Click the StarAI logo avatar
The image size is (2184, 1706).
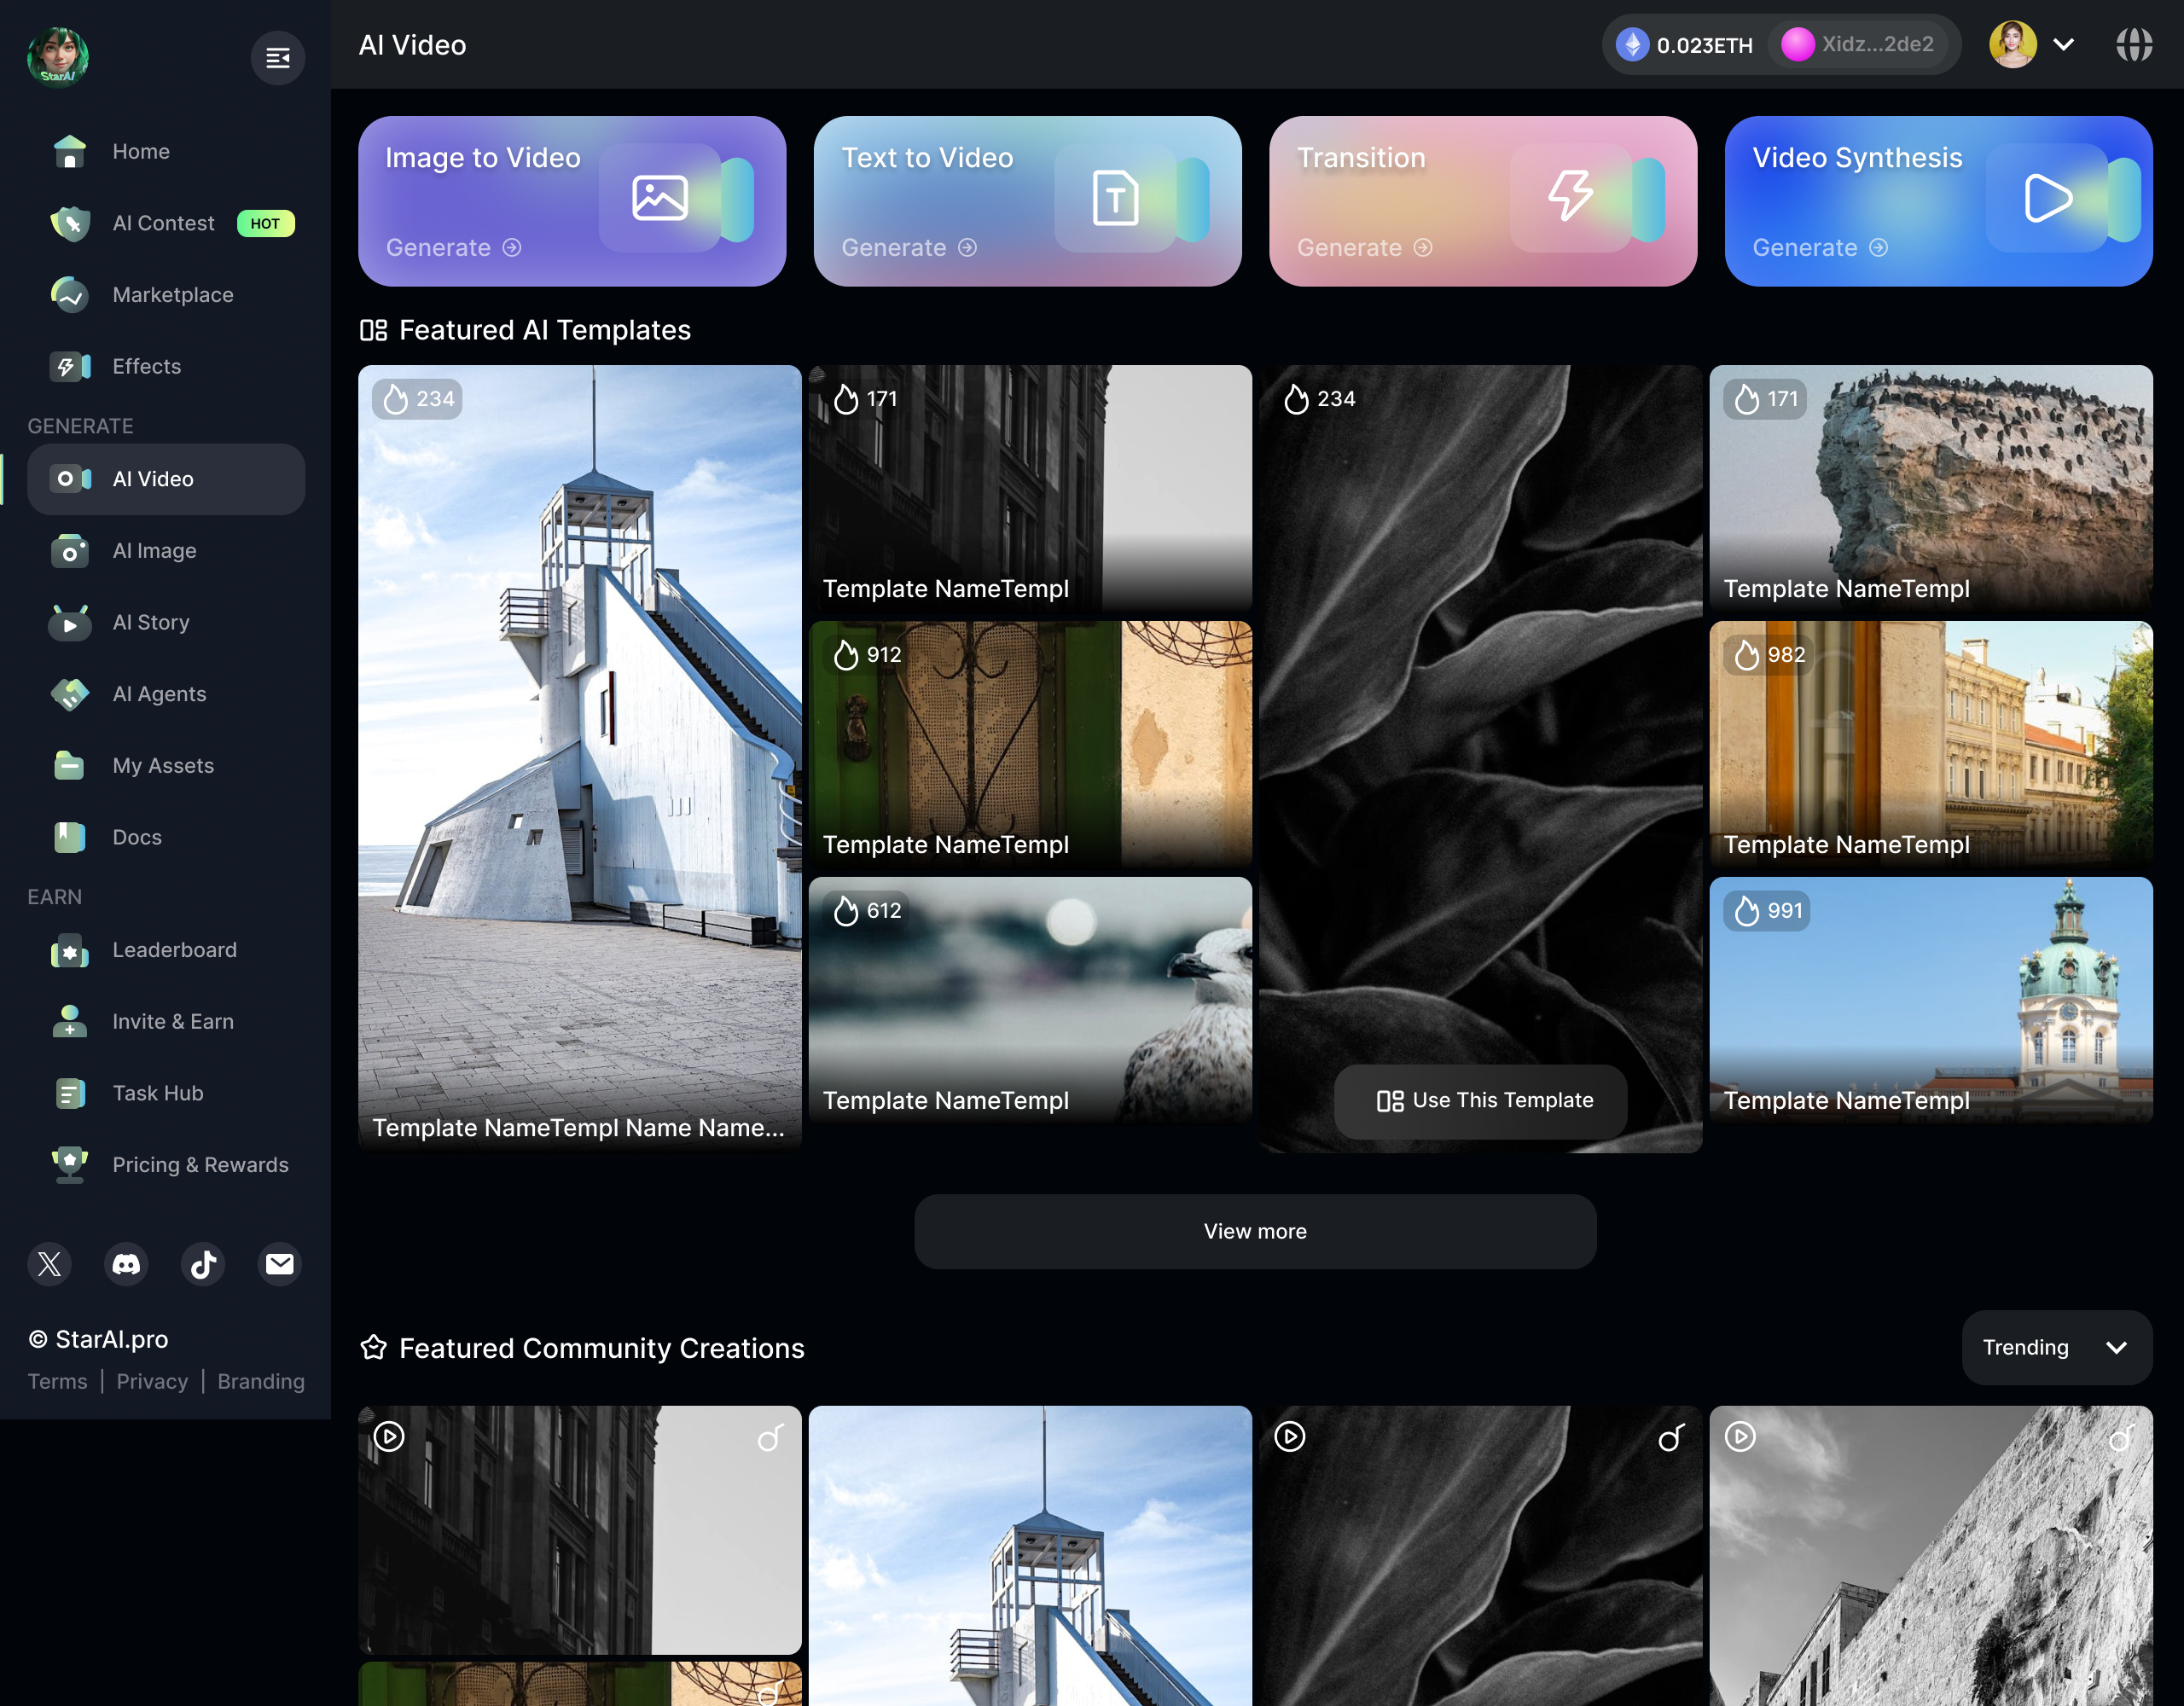pyautogui.click(x=58, y=57)
